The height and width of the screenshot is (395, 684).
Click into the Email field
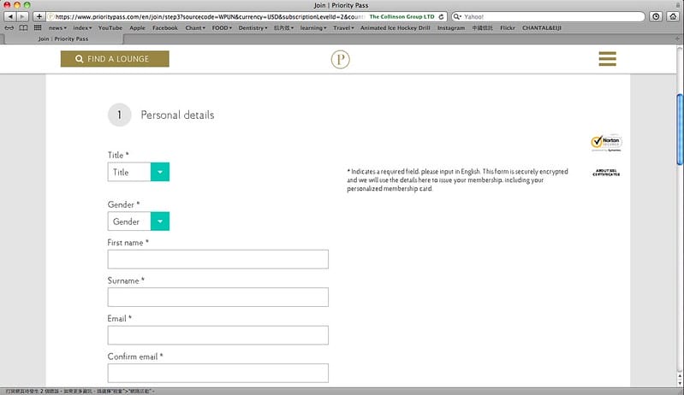tap(218, 335)
